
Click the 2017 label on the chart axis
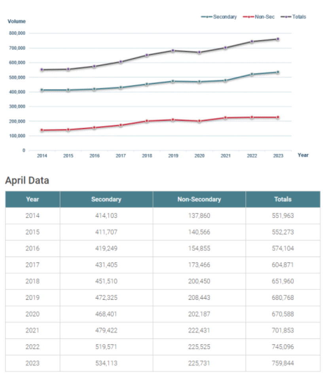(121, 156)
